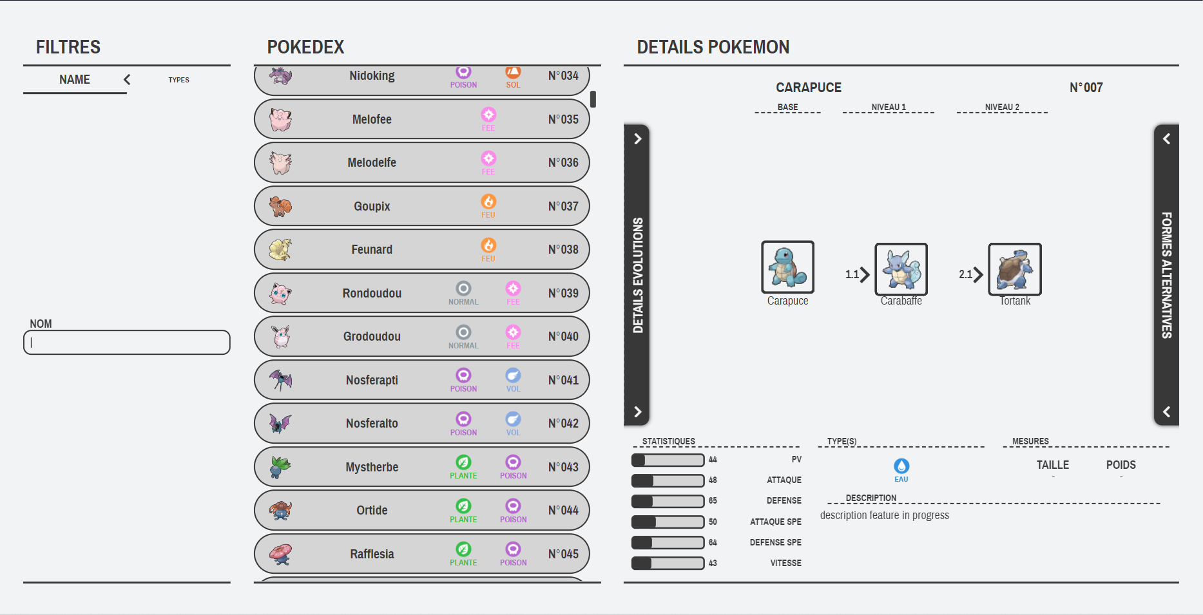Click the ATTAQUE SPE stat bar

(x=668, y=522)
